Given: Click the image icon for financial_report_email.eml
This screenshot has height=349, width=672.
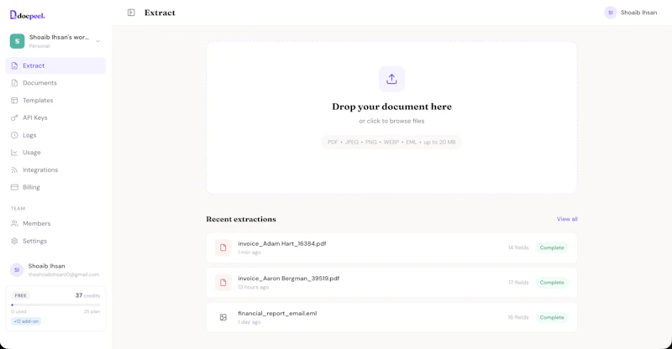Looking at the screenshot, I should tap(223, 317).
